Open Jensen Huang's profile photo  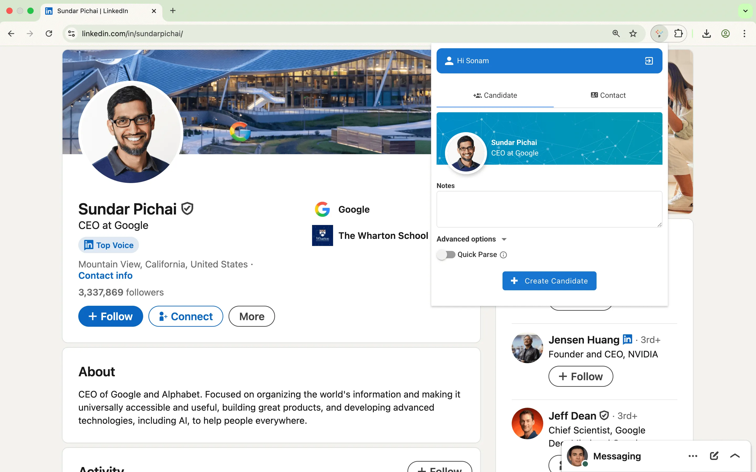click(527, 347)
